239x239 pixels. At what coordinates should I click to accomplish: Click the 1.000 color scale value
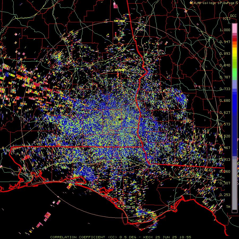coord(225,30)
